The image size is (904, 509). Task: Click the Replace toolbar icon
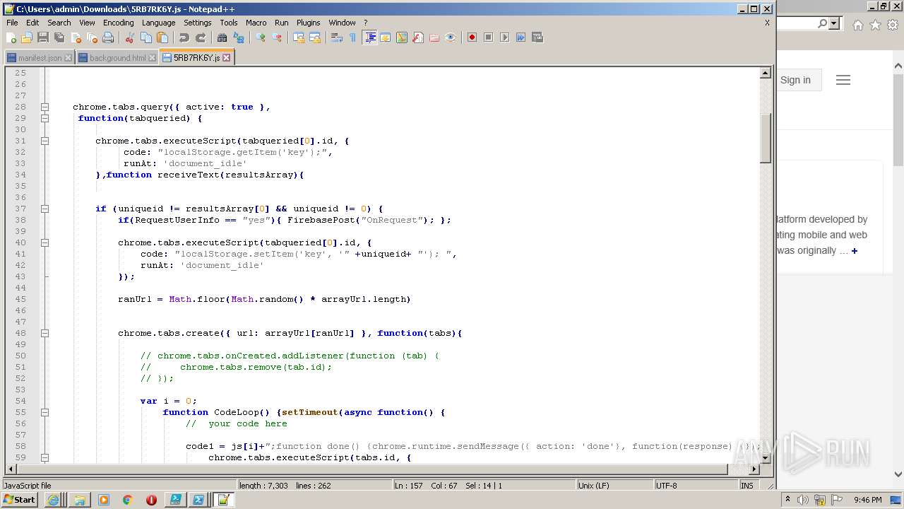[239, 37]
